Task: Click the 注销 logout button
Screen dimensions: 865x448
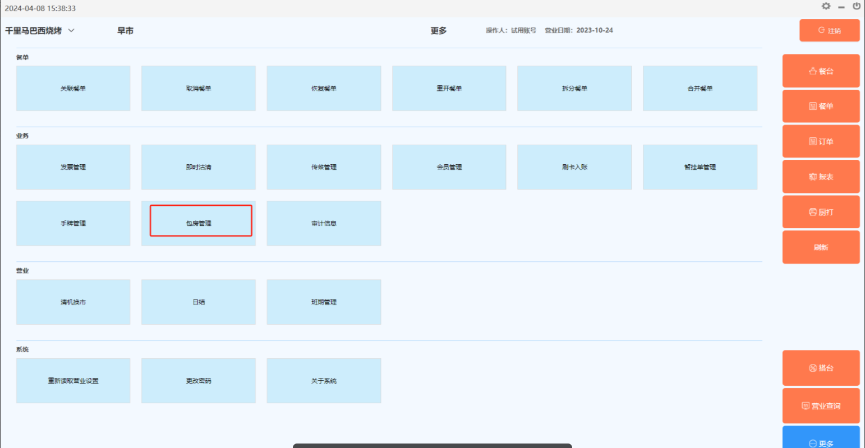Action: [x=829, y=31]
